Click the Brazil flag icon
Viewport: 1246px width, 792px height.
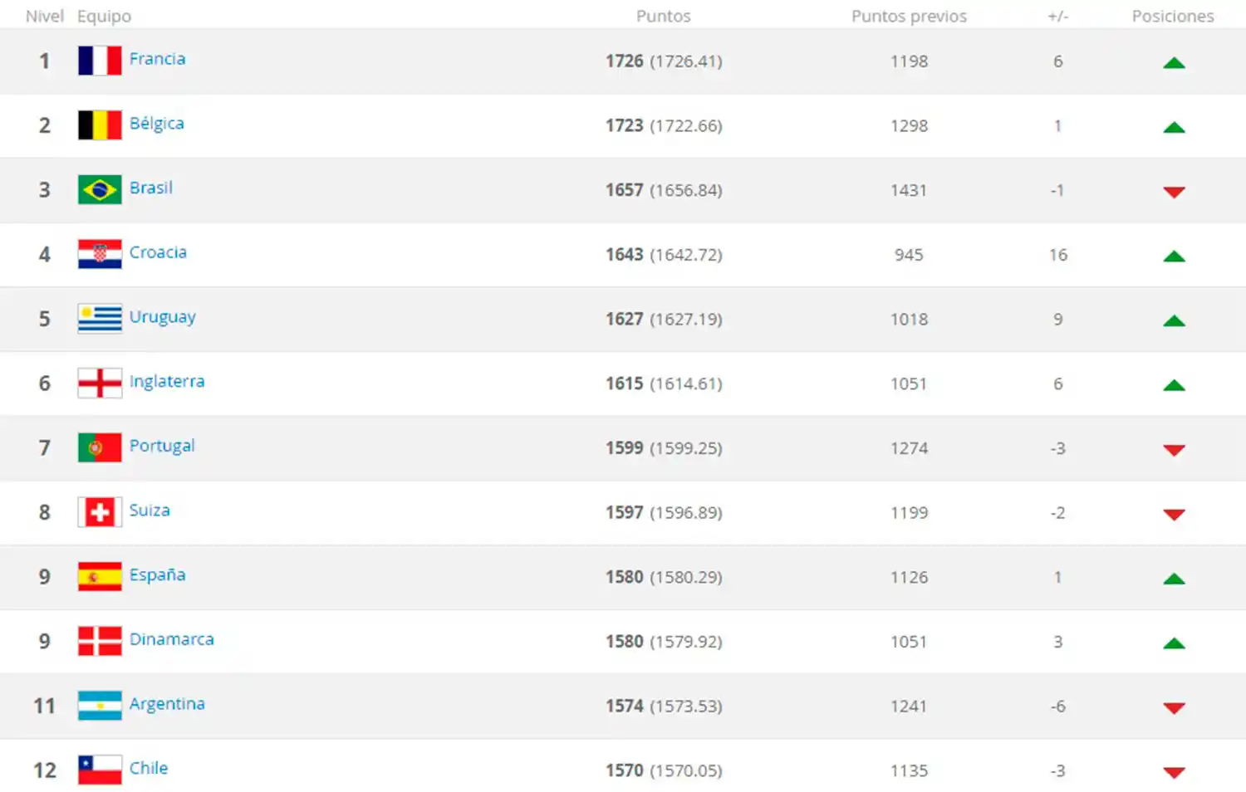[99, 189]
